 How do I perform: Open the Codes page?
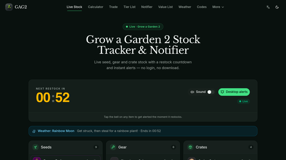coord(202,7)
